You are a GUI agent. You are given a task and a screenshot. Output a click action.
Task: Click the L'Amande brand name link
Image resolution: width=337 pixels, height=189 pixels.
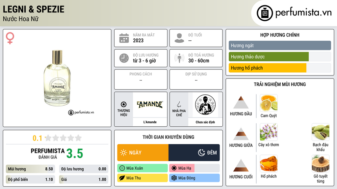tap(150, 122)
